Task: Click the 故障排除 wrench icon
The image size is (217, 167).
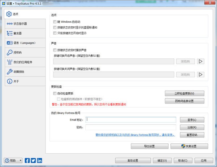Action: pyautogui.click(x=9, y=72)
